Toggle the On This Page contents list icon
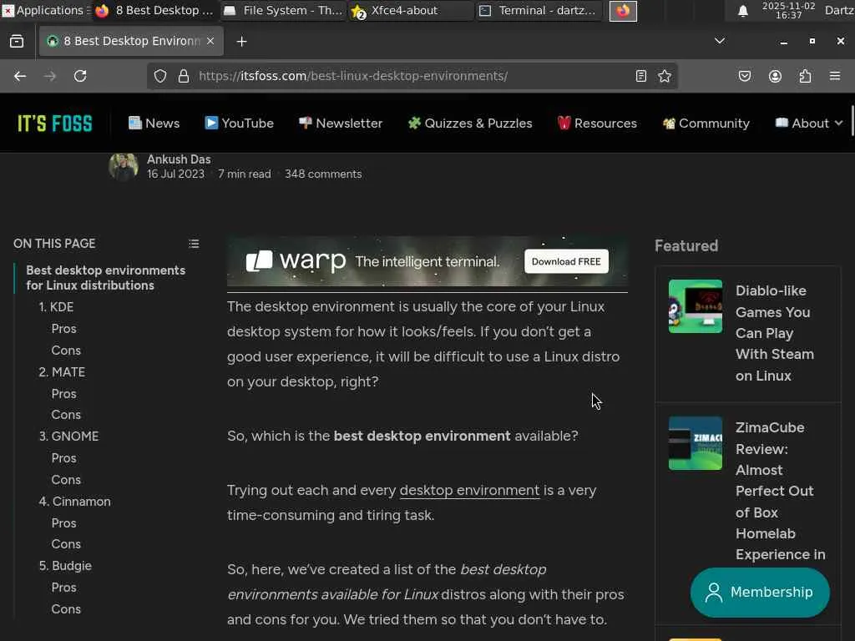 click(x=194, y=244)
